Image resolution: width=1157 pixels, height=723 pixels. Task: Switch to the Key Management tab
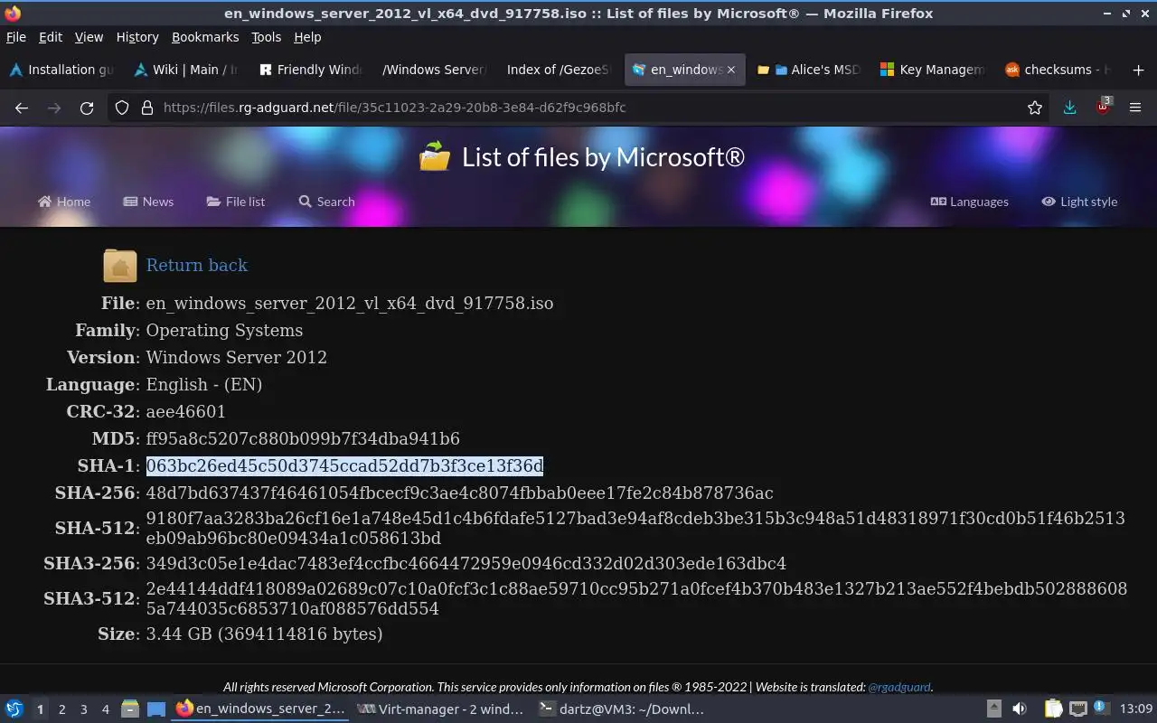(934, 70)
